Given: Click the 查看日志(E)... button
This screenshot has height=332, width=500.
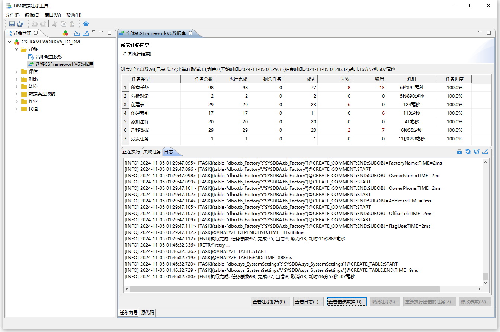Looking at the screenshot, I should (308, 302).
